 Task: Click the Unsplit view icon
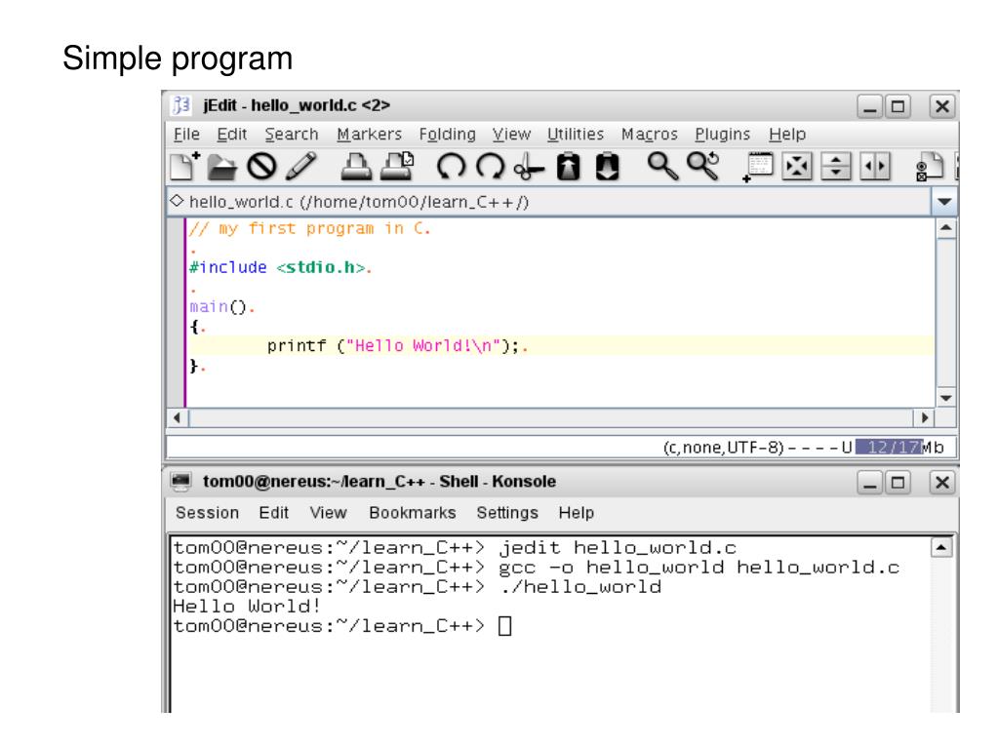coord(797,167)
